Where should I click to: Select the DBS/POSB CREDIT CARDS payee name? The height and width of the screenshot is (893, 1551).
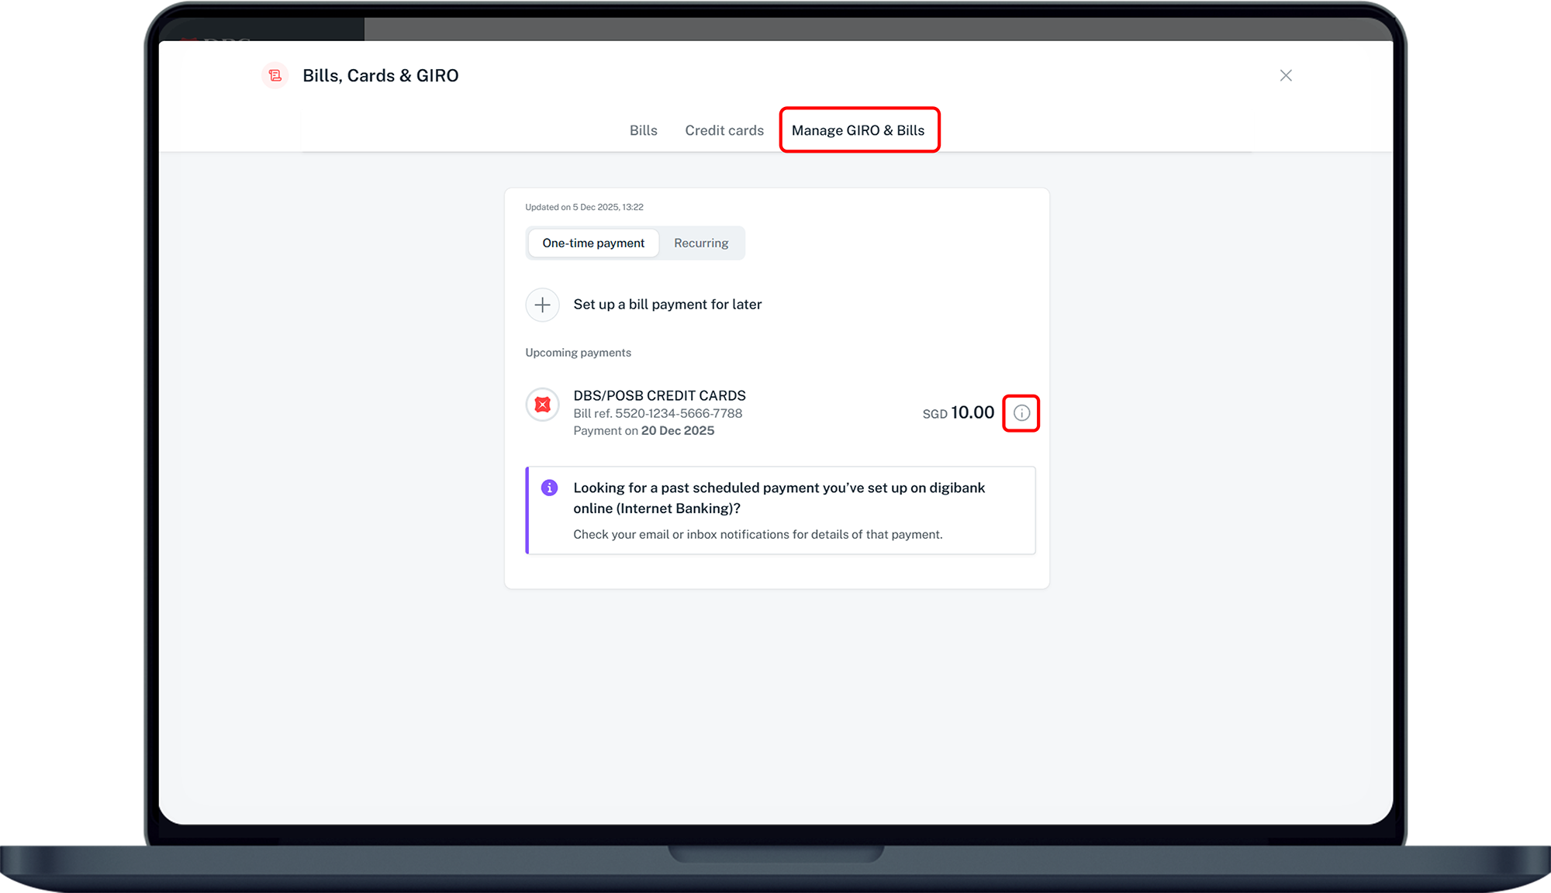pos(659,395)
